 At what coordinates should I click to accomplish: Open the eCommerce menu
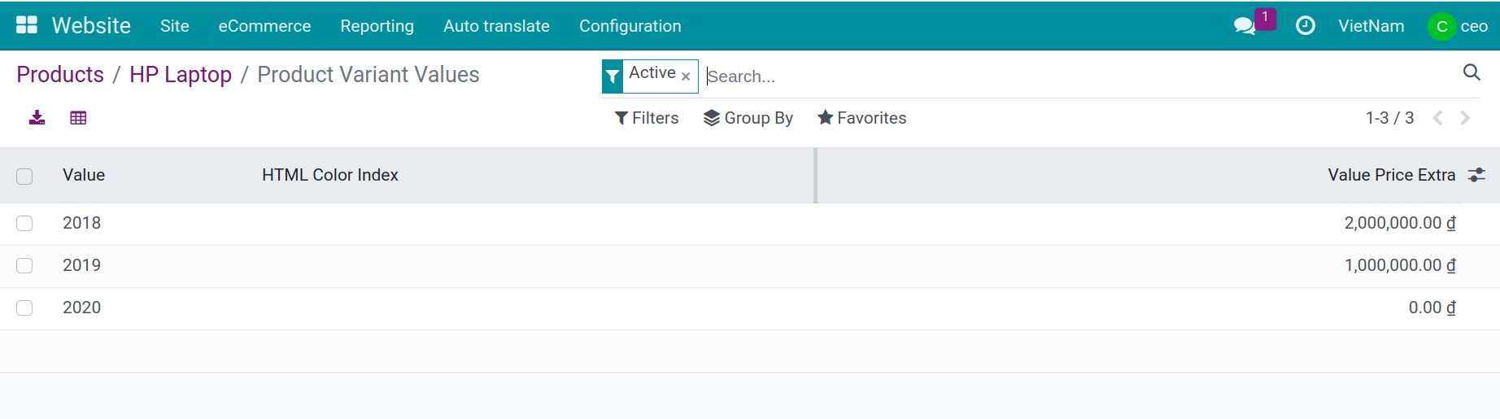[x=264, y=26]
